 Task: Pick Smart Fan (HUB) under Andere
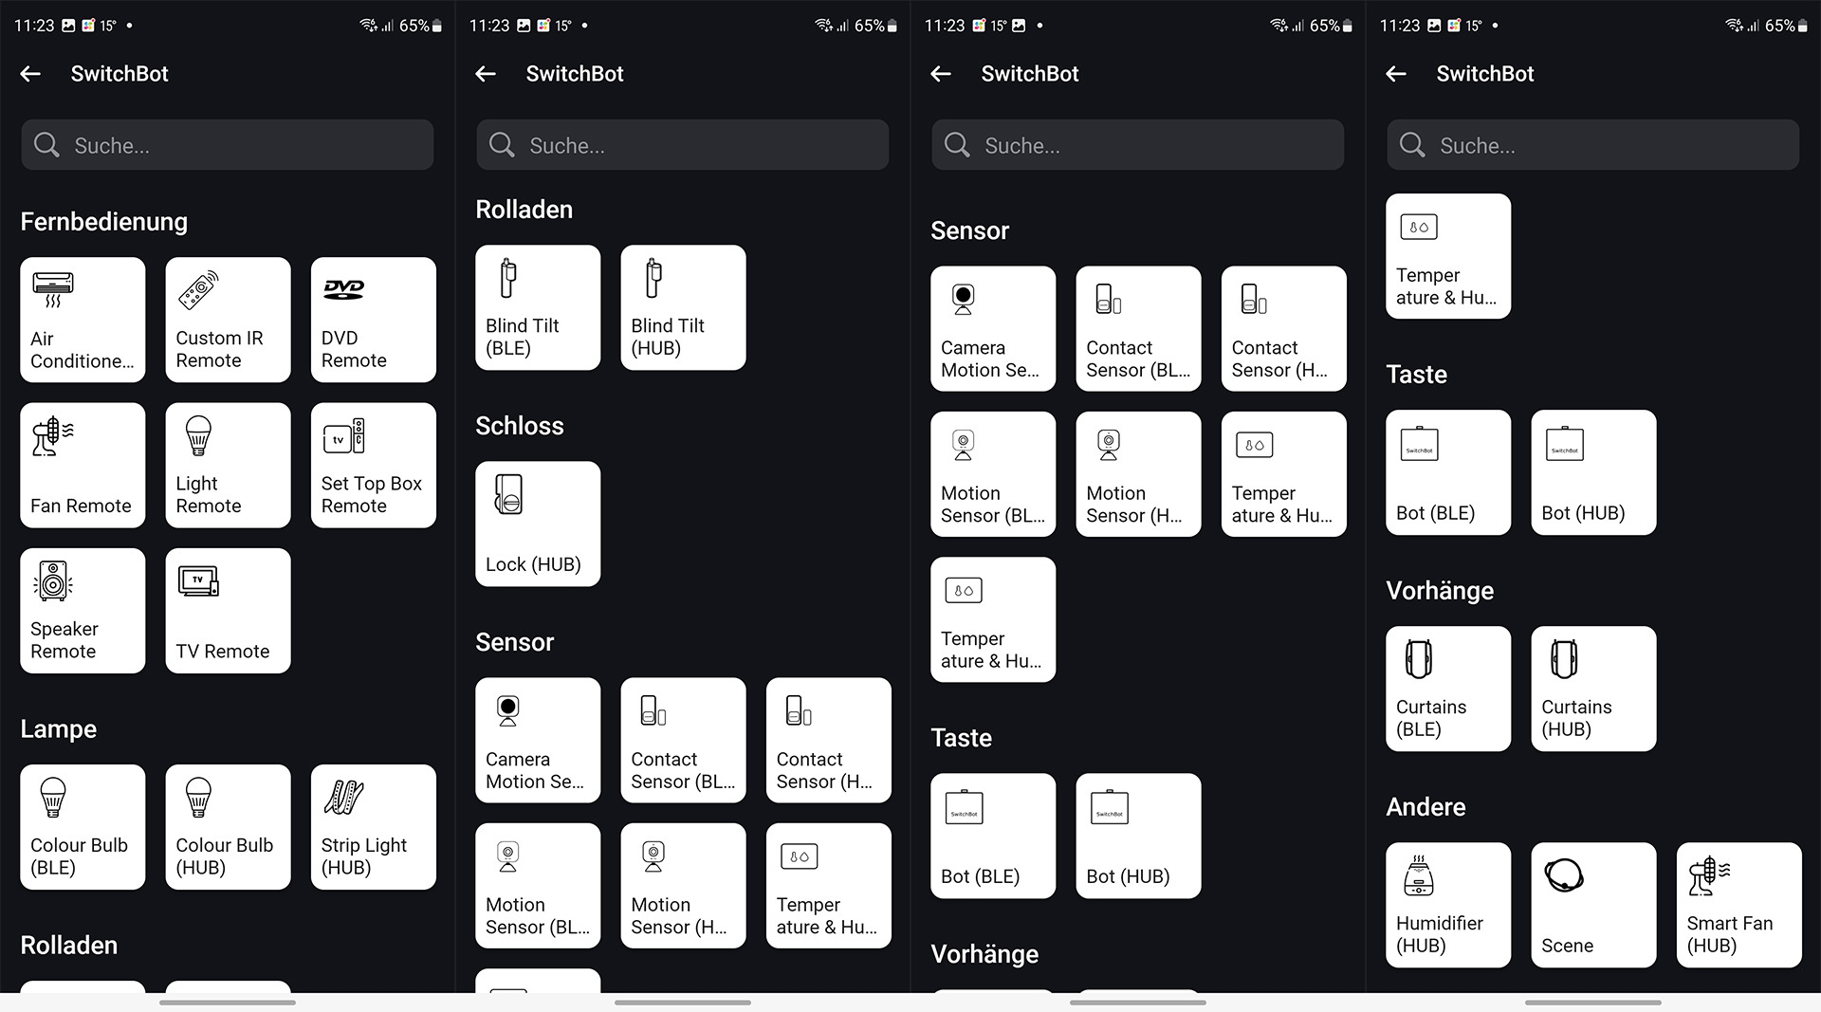click(1739, 905)
